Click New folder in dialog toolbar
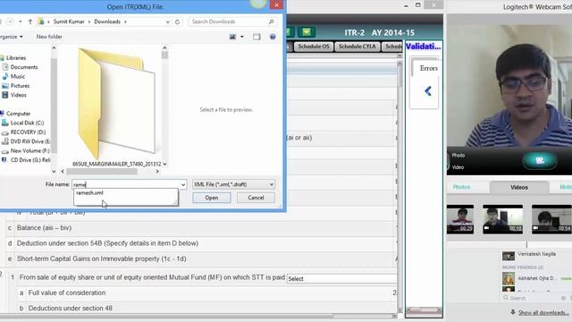 49,37
